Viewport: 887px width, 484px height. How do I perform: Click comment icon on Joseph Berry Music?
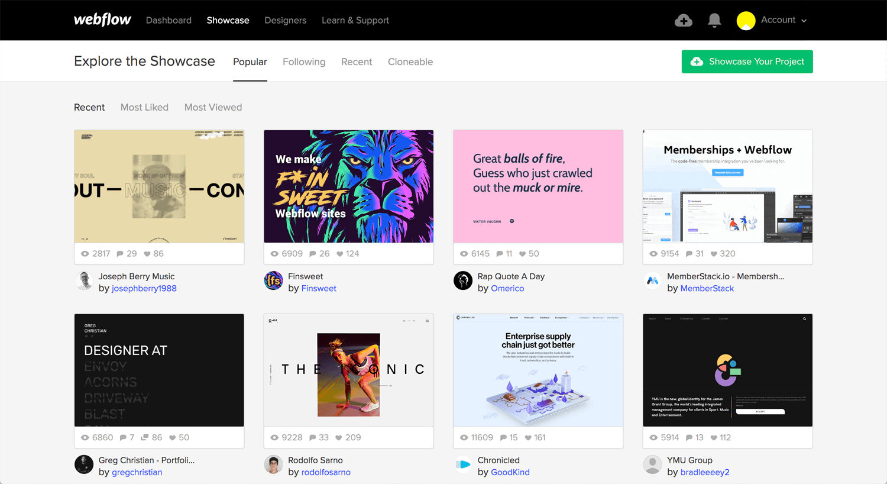coord(120,254)
